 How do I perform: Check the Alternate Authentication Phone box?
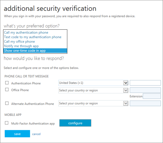(x=7, y=103)
